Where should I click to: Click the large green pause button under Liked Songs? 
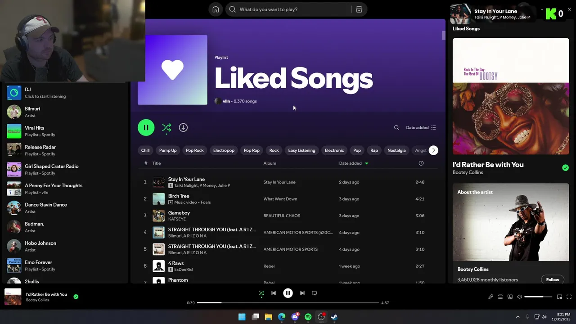tap(146, 127)
